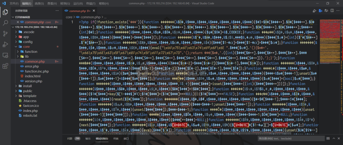Open the Remote Explorer view
Screen dimensions: 343x145
[x=5, y=55]
